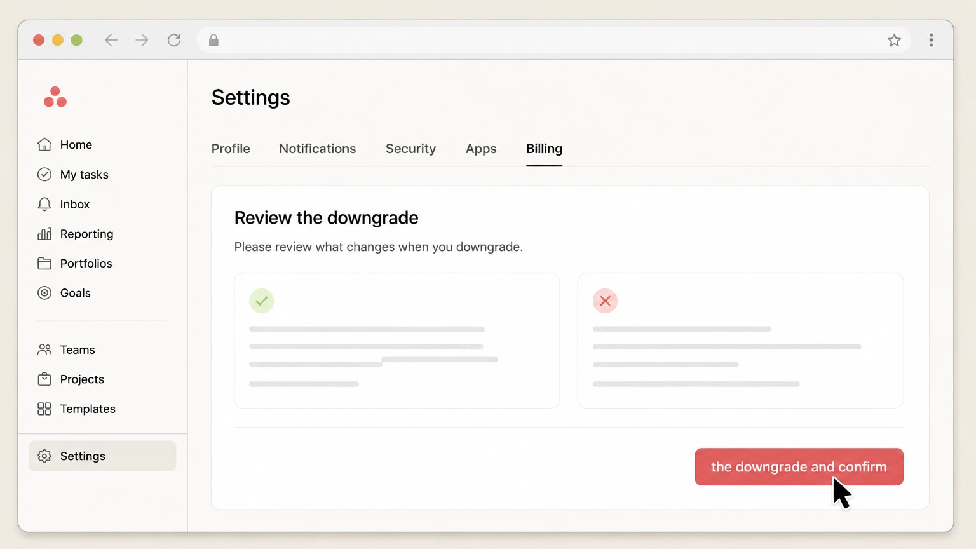The height and width of the screenshot is (549, 976).
Task: Go forward with browser forward arrow
Action: click(142, 41)
